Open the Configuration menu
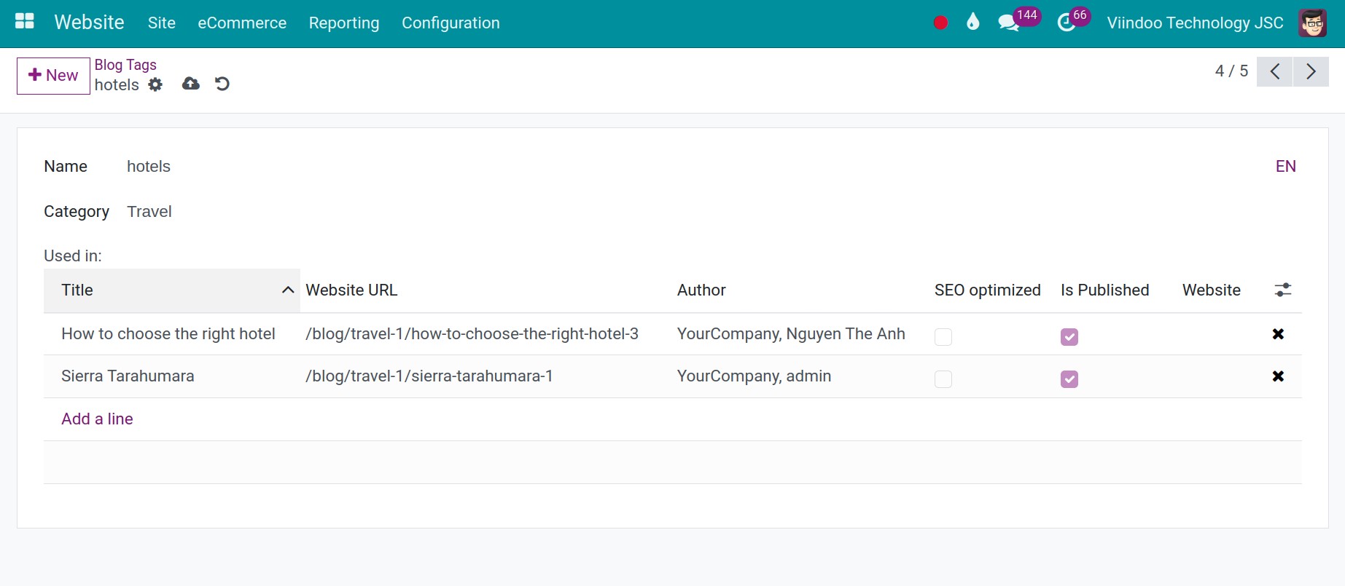Viewport: 1345px width, 586px height. (451, 23)
